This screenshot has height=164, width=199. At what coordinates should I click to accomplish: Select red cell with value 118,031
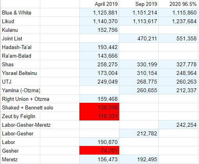tap(99, 116)
